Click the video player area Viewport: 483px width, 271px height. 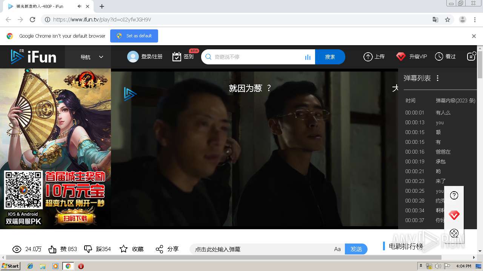[254, 149]
